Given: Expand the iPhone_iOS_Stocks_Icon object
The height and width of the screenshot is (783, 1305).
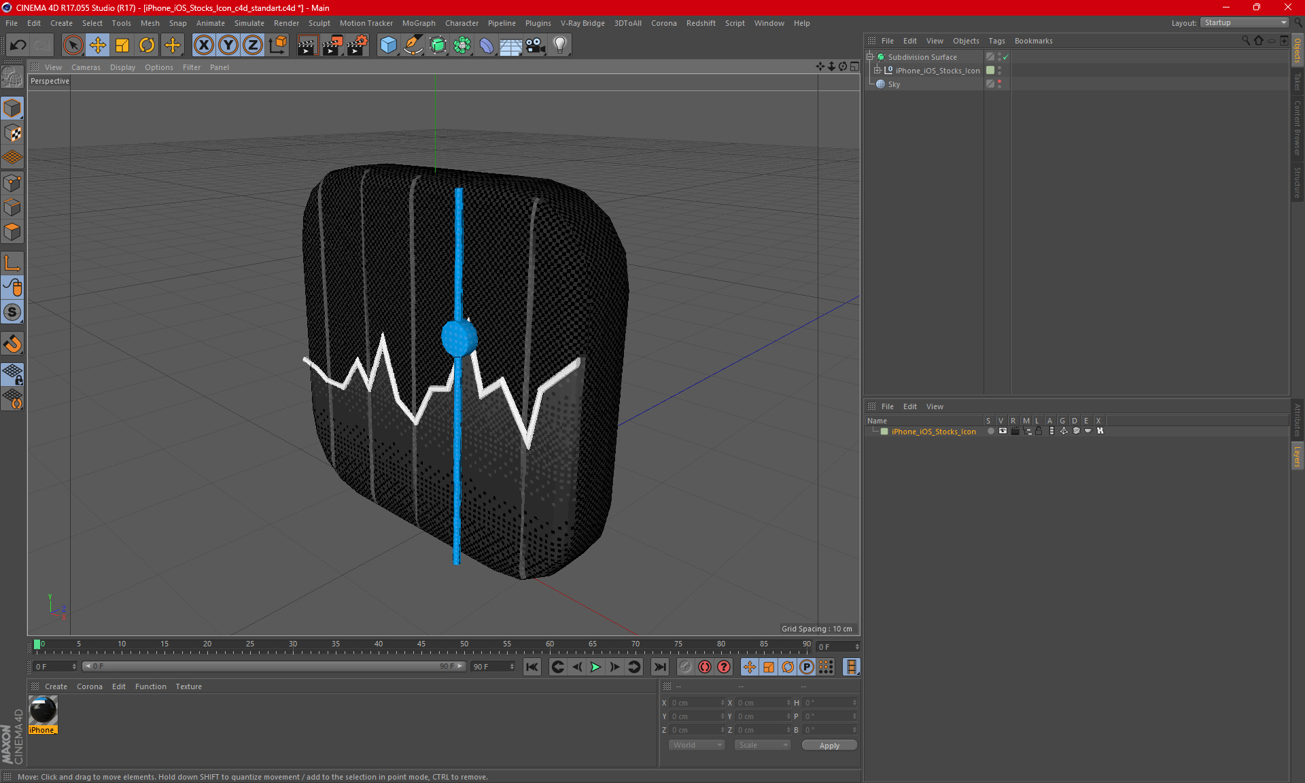Looking at the screenshot, I should [877, 70].
